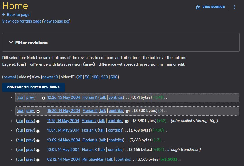Open MinutiaeMan user page
This screenshot has width=244, height=166.
[x=93, y=159]
